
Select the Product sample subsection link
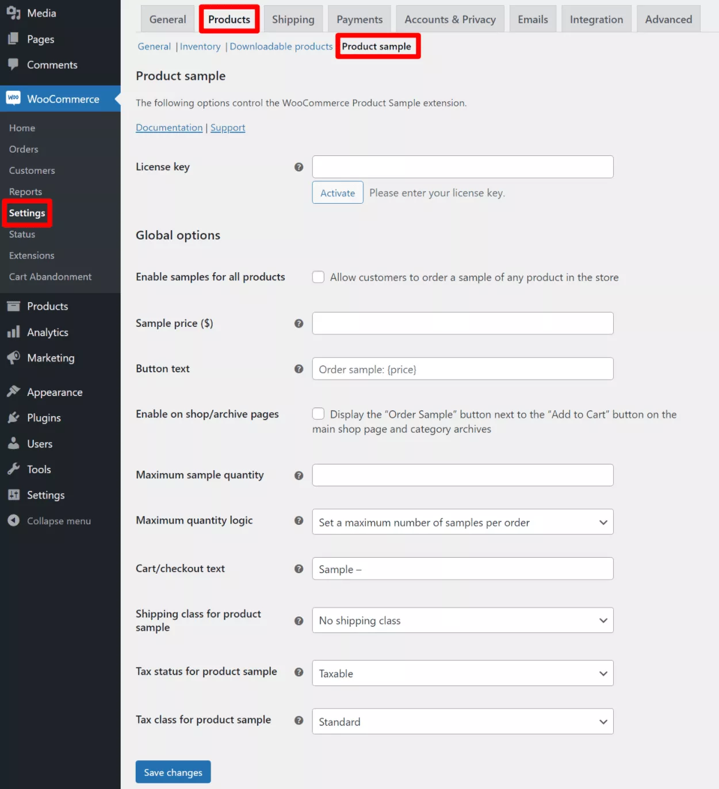(377, 46)
